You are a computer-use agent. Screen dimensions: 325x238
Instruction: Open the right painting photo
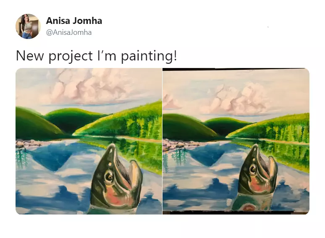click(236, 141)
